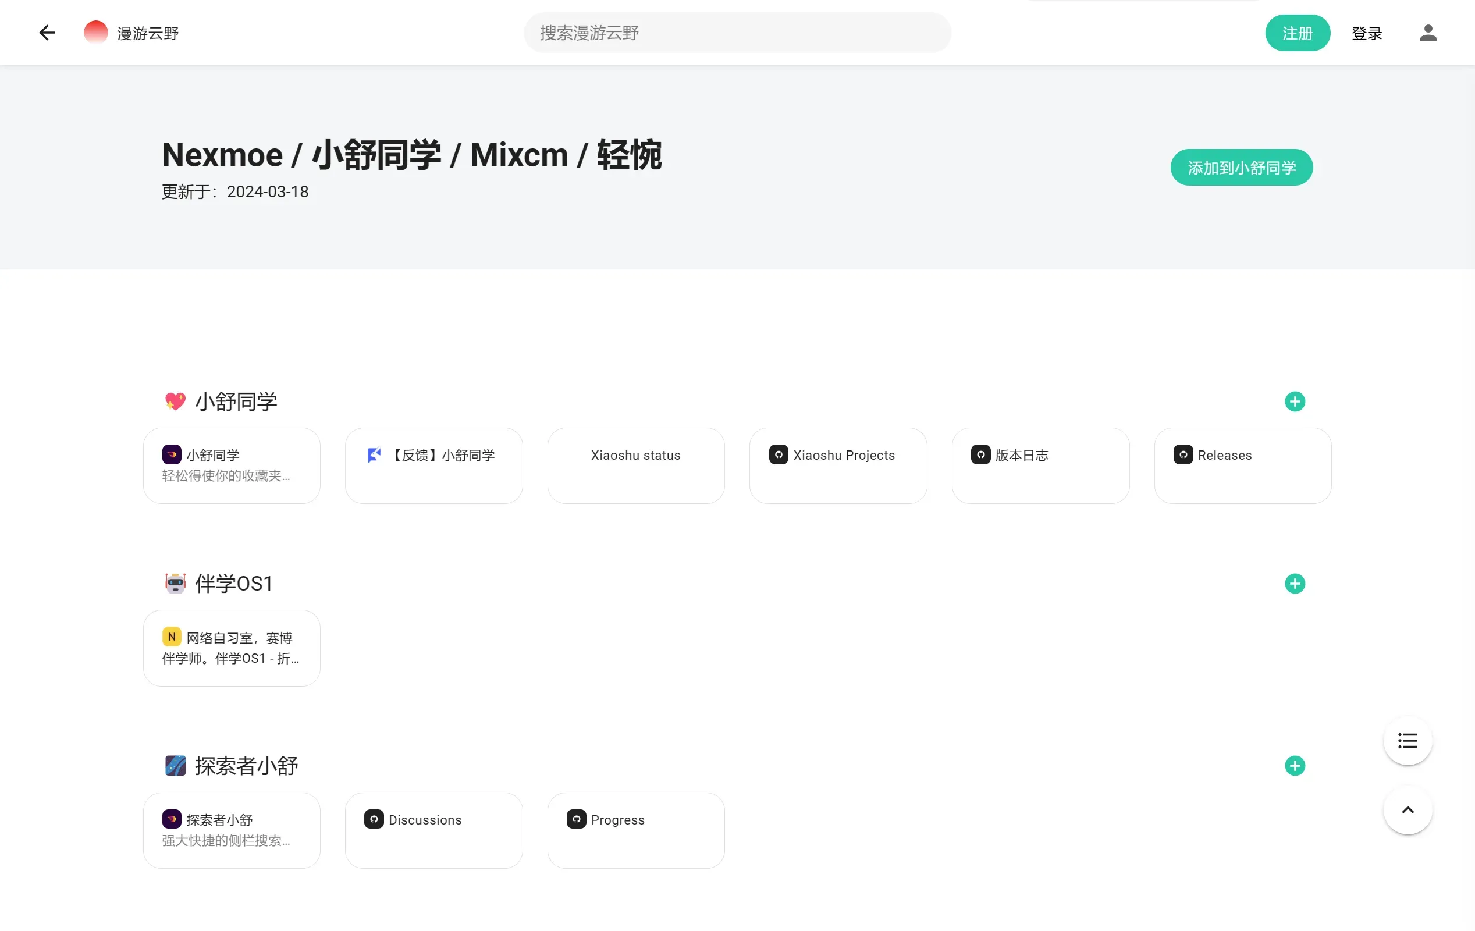Click the 伴学OS1 section expand plus

point(1295,584)
